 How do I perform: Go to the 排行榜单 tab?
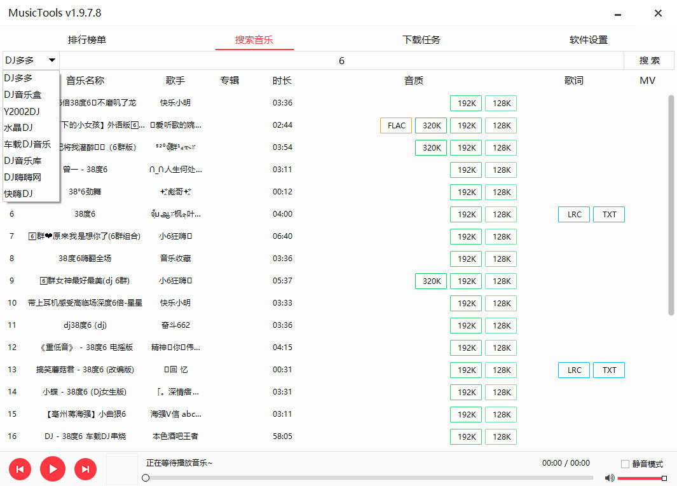(86, 39)
